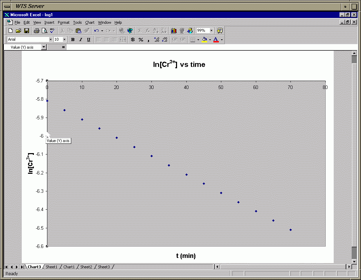Click the Paste clipboard icon

[x=78, y=31]
